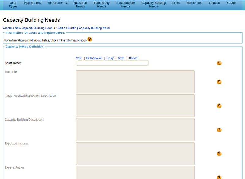Screen dimensions: 245x179
Task: Click the New link above the form
Action: [78, 58]
